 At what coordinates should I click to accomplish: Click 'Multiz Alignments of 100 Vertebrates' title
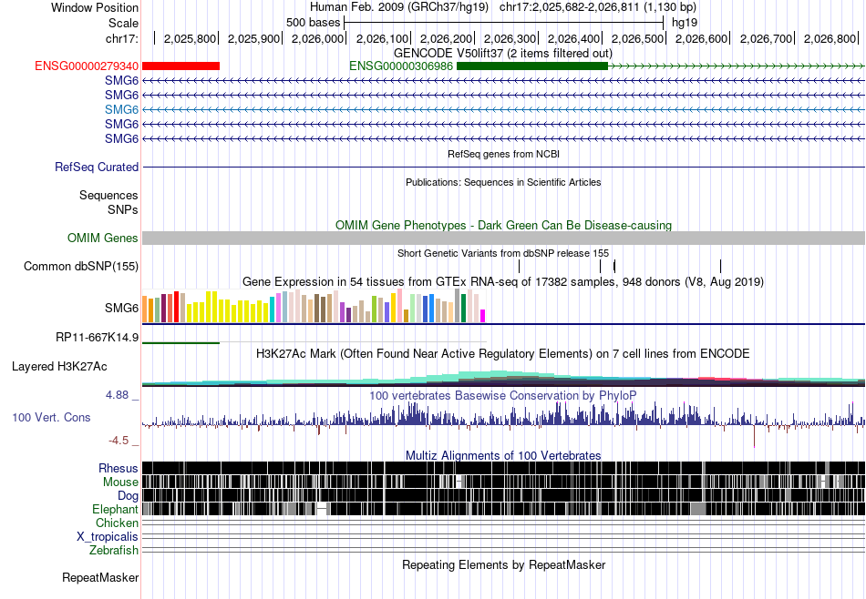click(503, 456)
